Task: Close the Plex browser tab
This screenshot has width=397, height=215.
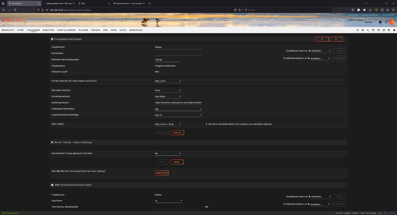Action: pyautogui.click(x=109, y=4)
